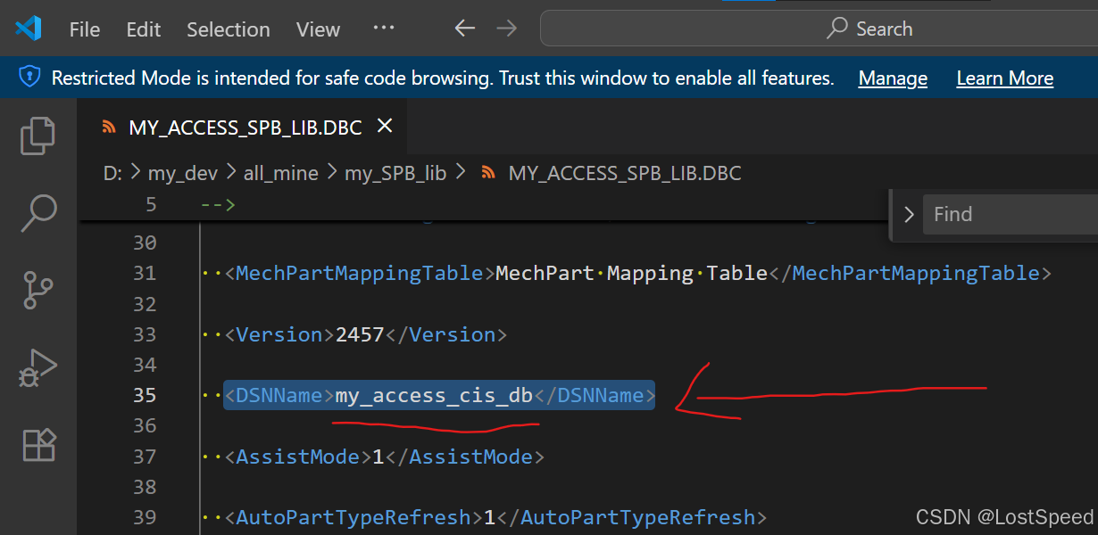Expand the Find widget replace toggle
1098x535 pixels.
pyautogui.click(x=909, y=215)
